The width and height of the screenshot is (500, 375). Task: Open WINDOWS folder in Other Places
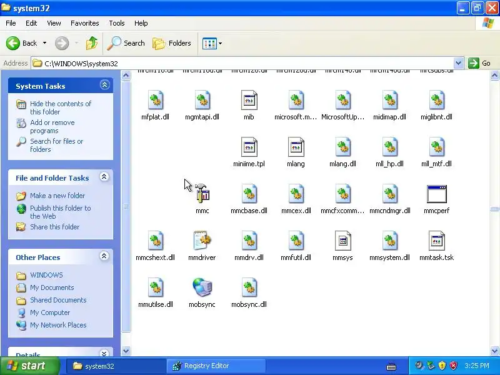[46, 275]
